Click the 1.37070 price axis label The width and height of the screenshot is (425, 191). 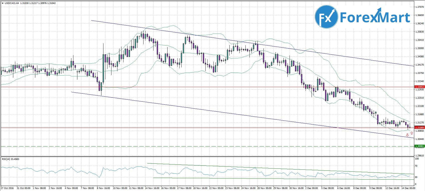pyautogui.click(x=419, y=7)
